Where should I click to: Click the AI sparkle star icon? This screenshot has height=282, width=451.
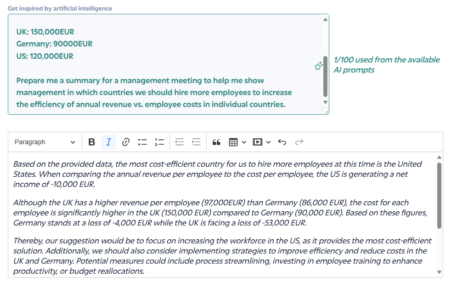(x=318, y=66)
